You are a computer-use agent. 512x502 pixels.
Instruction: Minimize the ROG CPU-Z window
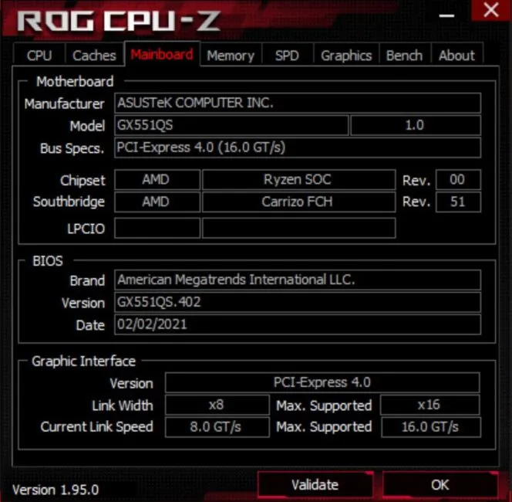click(x=446, y=15)
